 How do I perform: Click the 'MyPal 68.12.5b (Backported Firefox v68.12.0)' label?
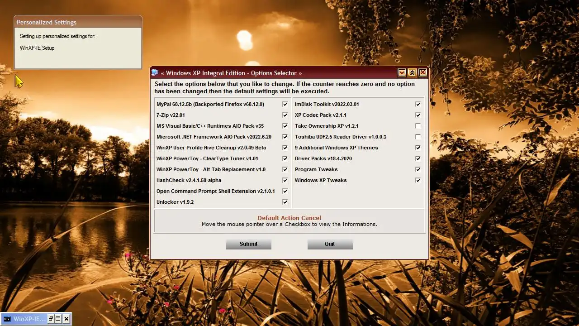tap(210, 104)
